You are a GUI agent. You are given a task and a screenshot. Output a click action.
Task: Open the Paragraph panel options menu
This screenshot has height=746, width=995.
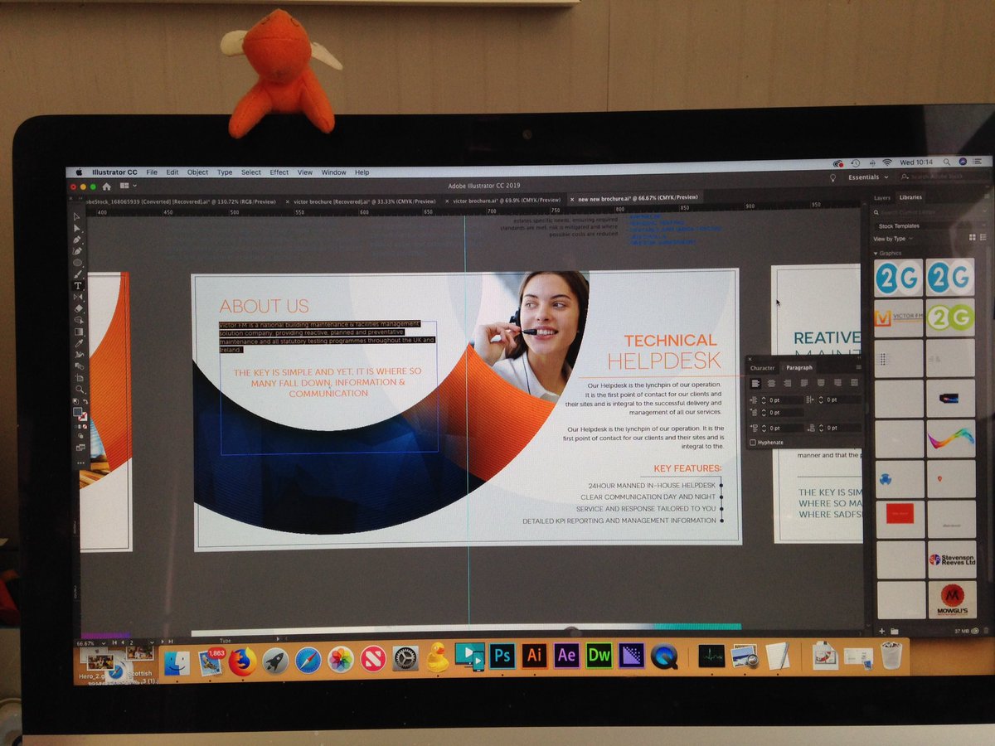coord(858,367)
